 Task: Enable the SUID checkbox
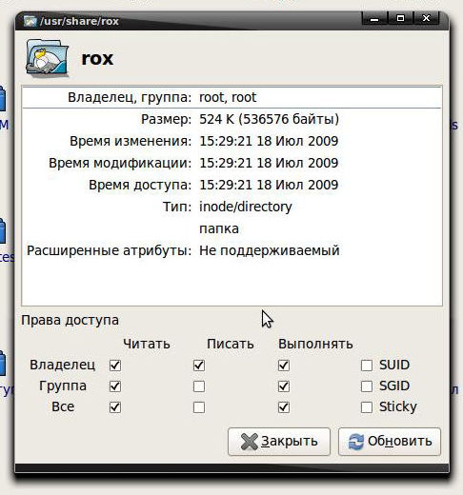coord(367,366)
